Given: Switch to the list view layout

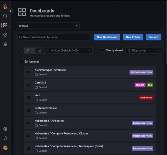Looking at the screenshot, I should click(x=40, y=51).
